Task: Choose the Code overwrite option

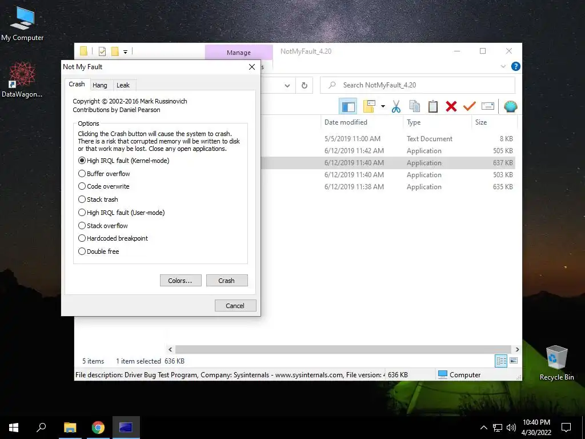Action: (104, 186)
